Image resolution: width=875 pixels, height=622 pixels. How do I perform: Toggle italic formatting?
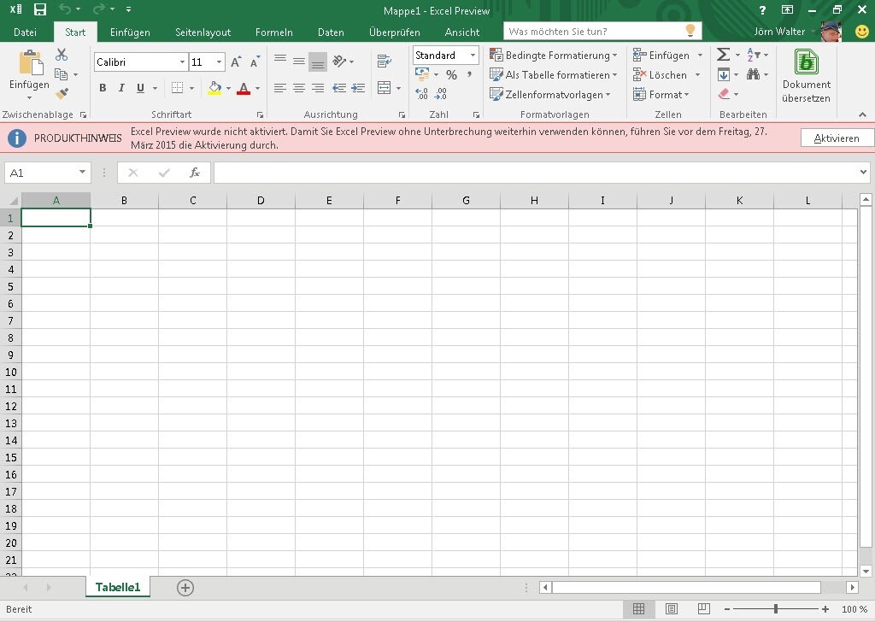[121, 88]
